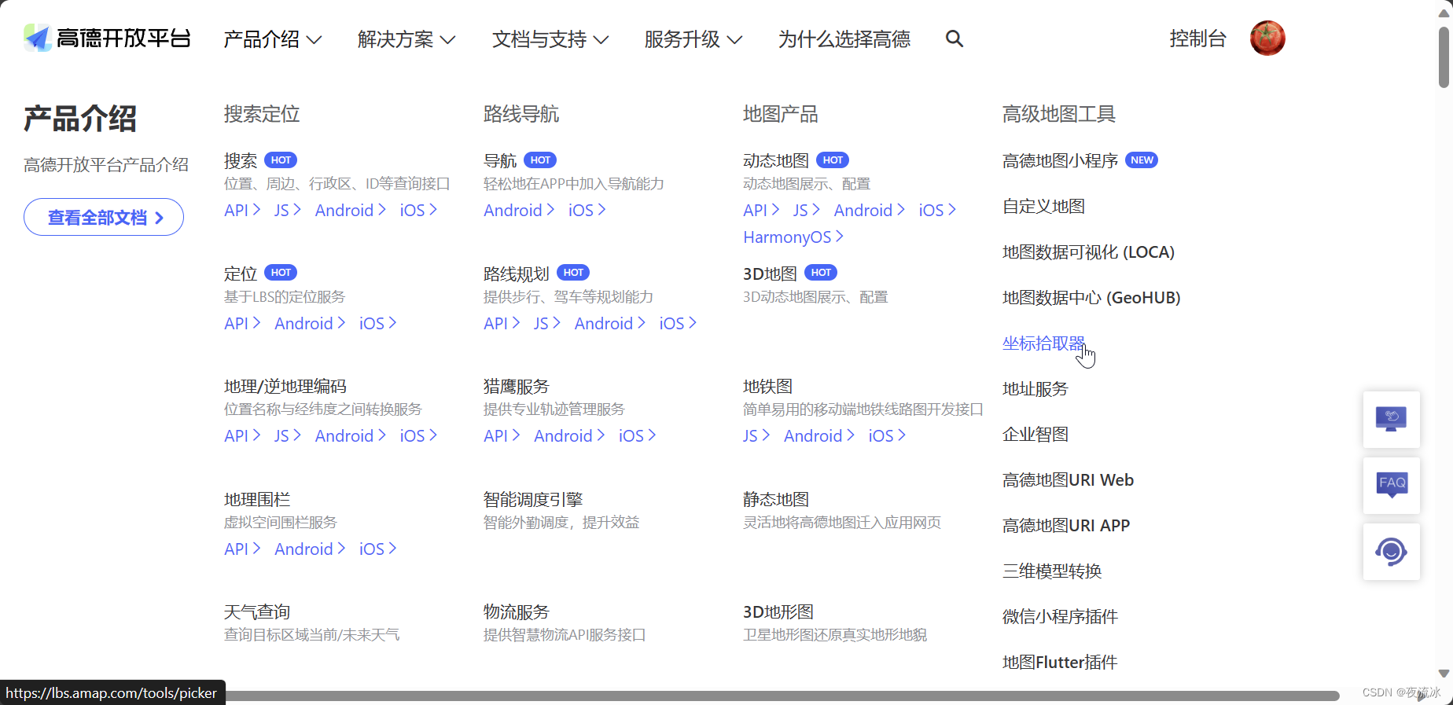Viewport: 1453px width, 705px height.
Task: Open 高德地图URI APP item
Action: (1066, 526)
